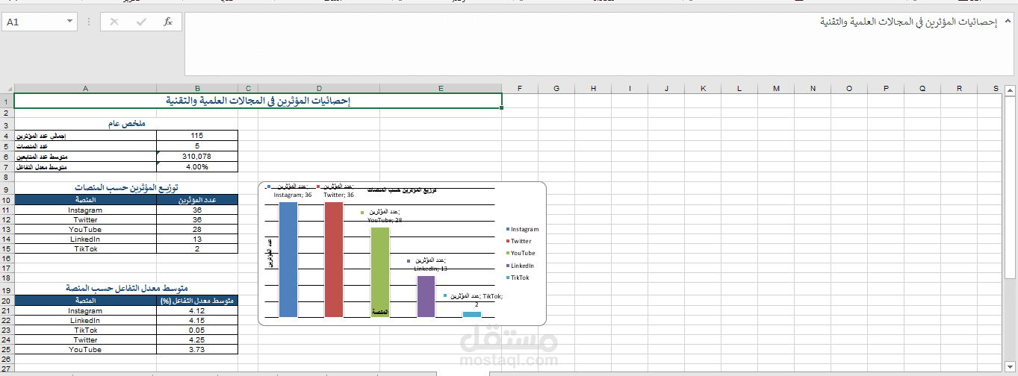Viewport: 1018px width, 376px height.
Task: Open the Name Box dropdown arrow
Action: click(x=69, y=22)
